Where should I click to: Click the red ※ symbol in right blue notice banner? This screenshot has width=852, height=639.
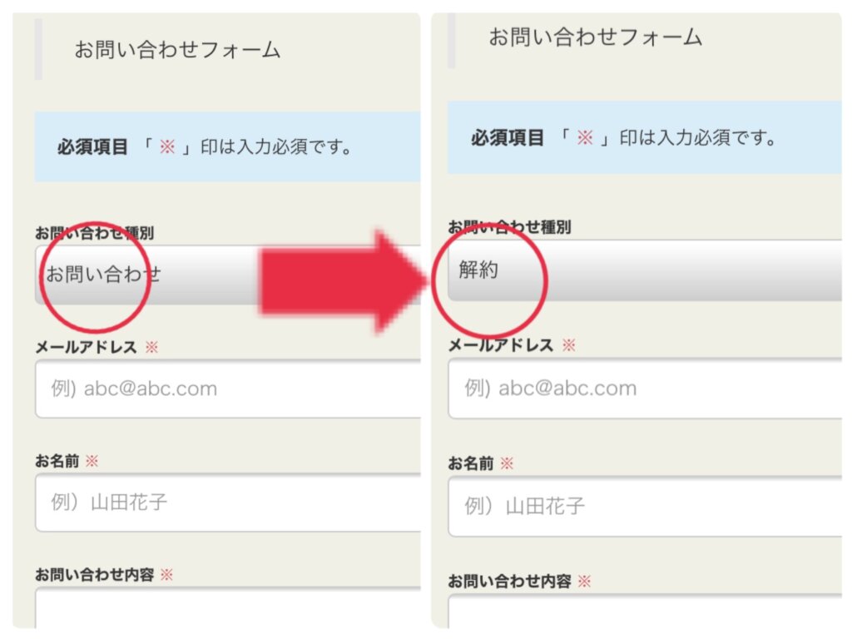(x=585, y=137)
